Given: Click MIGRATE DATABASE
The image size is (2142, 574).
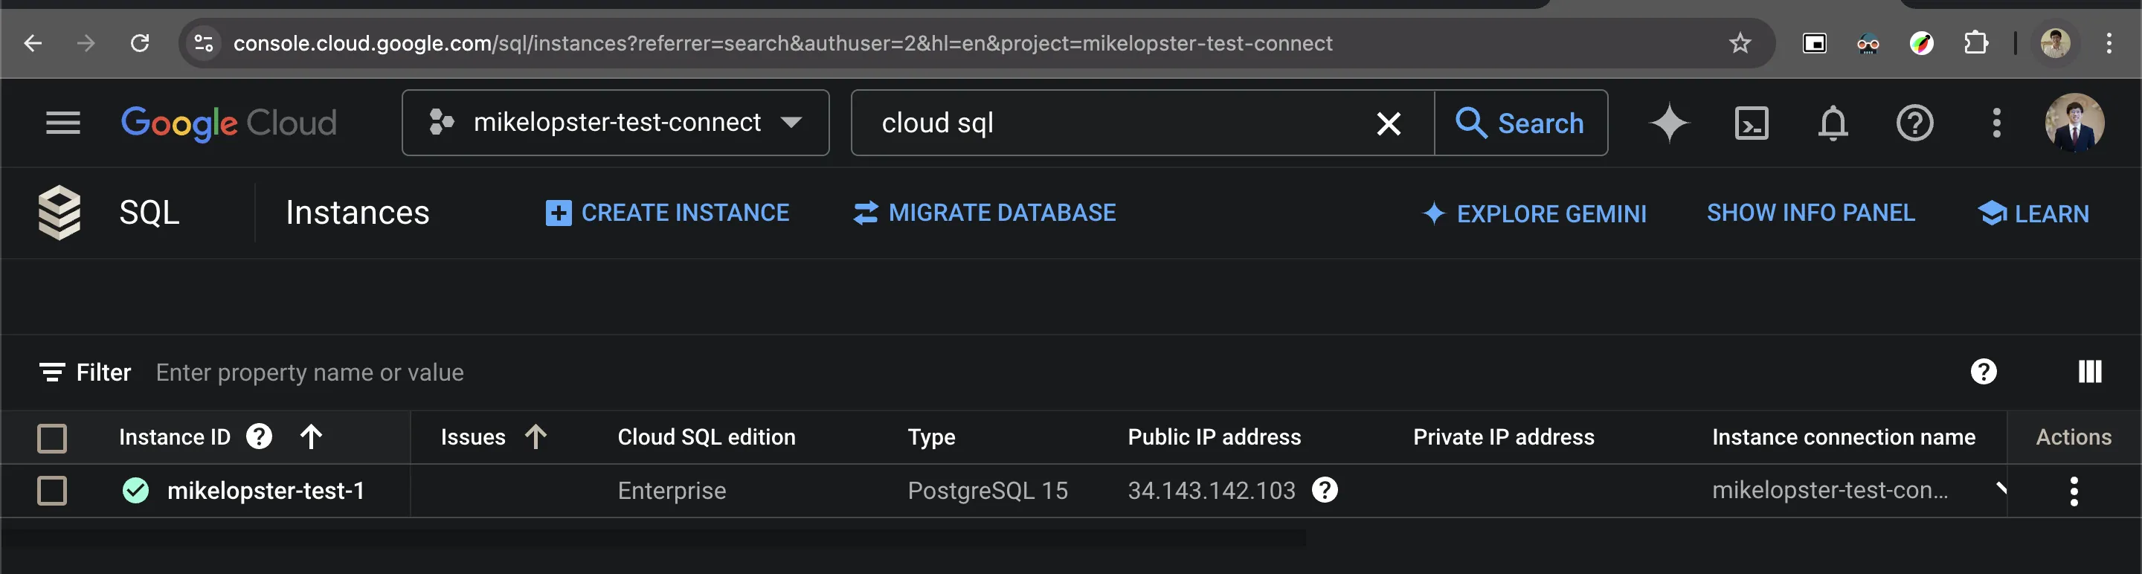Looking at the screenshot, I should click(985, 213).
